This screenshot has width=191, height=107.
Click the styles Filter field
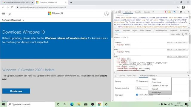pyautogui.click(x=142, y=34)
